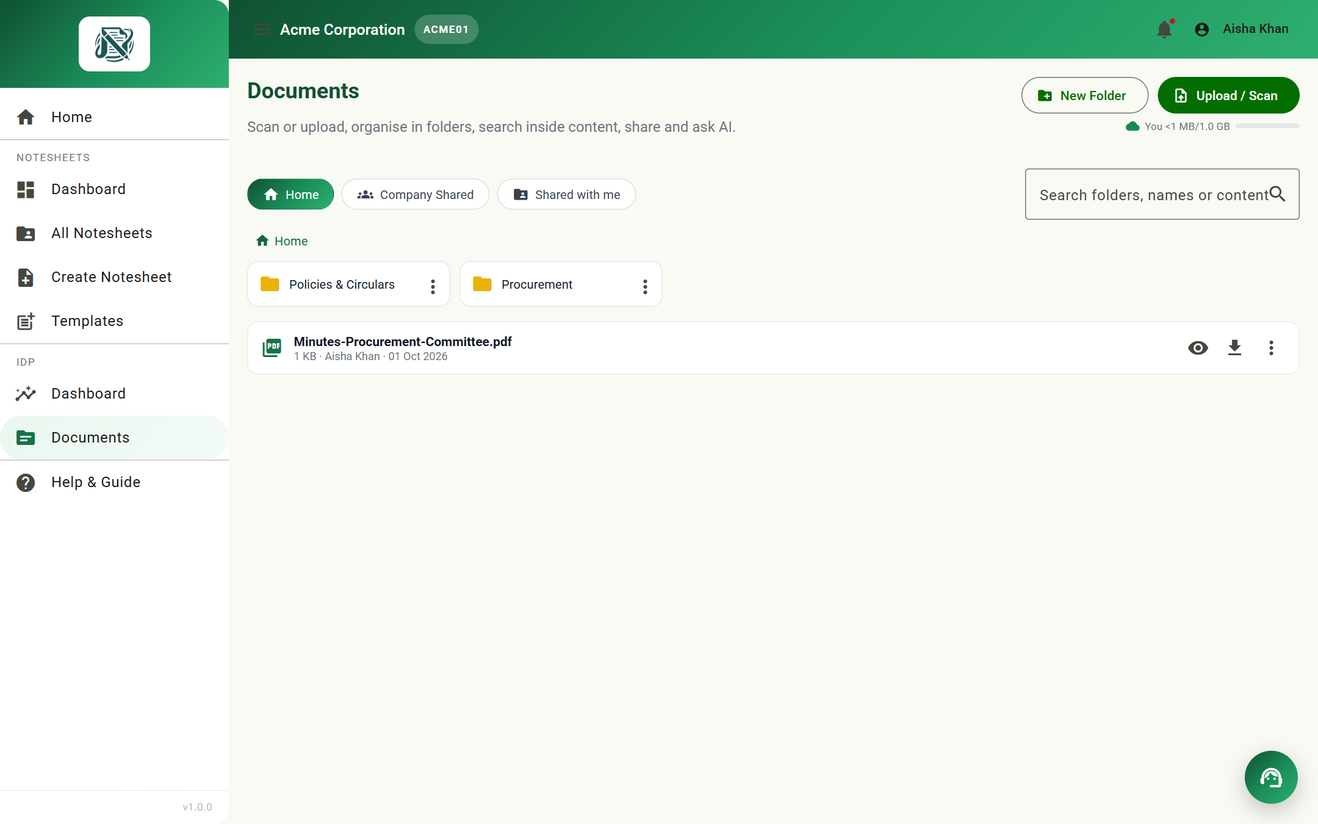This screenshot has width=1318, height=824.
Task: Open Templates in sidebar
Action: click(x=114, y=321)
